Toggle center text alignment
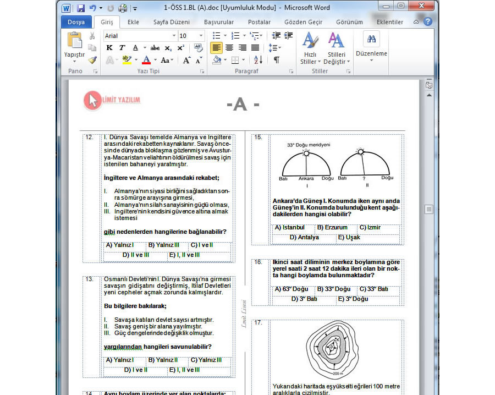 (x=229, y=48)
